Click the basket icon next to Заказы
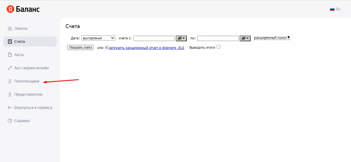 tap(10, 28)
